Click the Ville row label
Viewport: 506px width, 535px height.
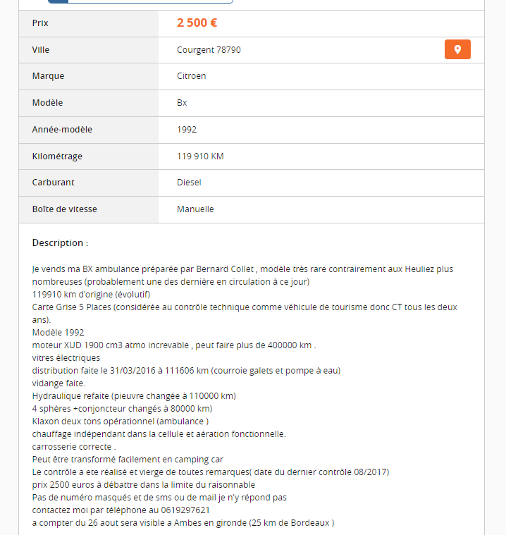point(41,50)
